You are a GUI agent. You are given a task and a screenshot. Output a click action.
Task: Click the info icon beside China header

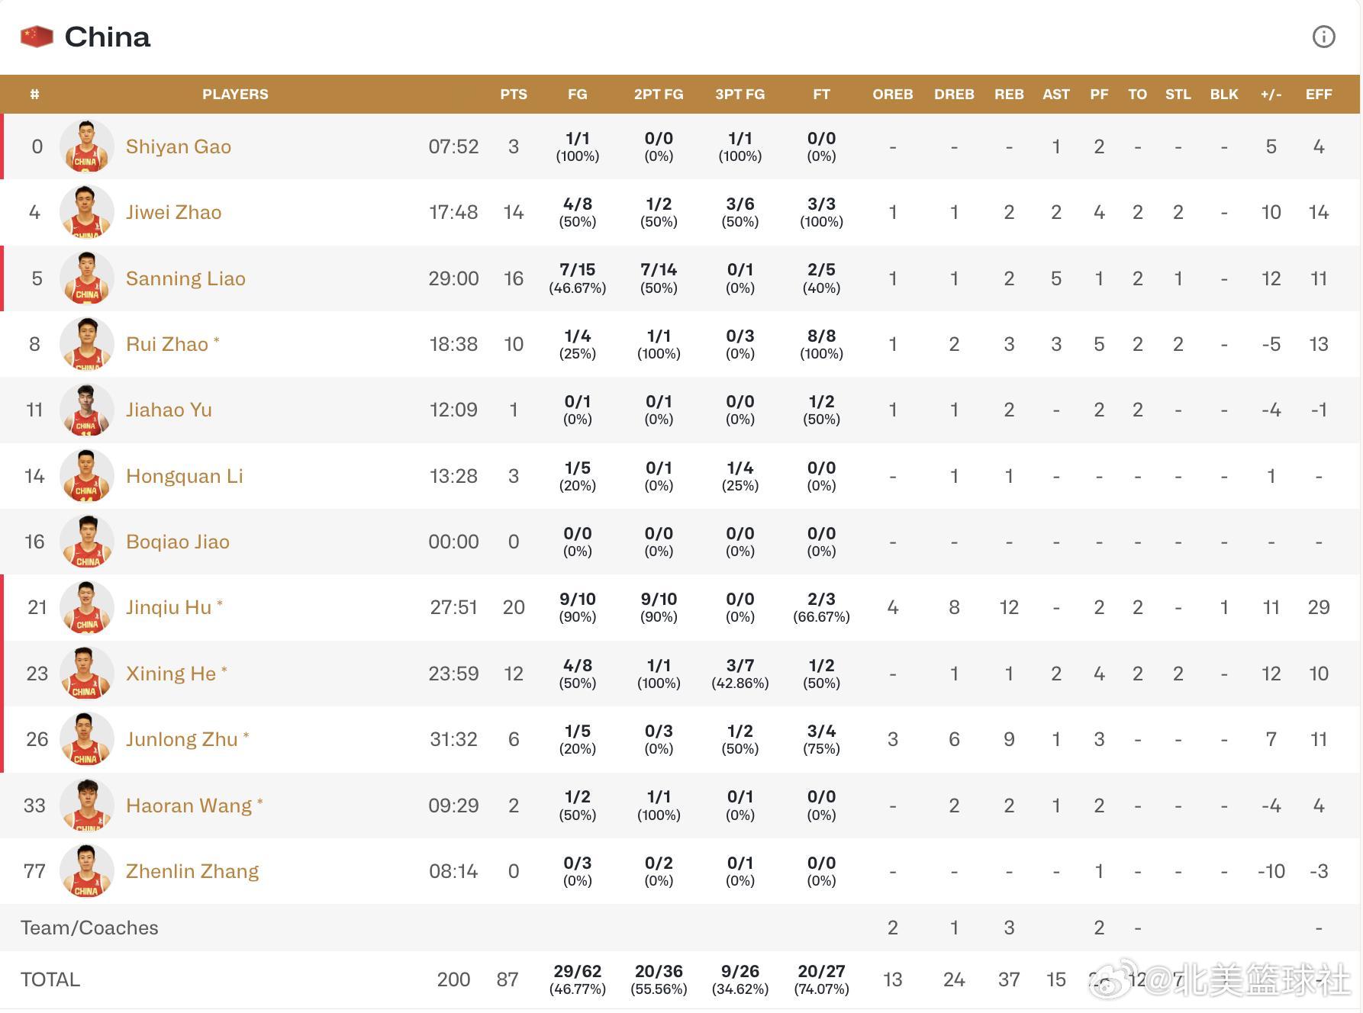pyautogui.click(x=1323, y=37)
